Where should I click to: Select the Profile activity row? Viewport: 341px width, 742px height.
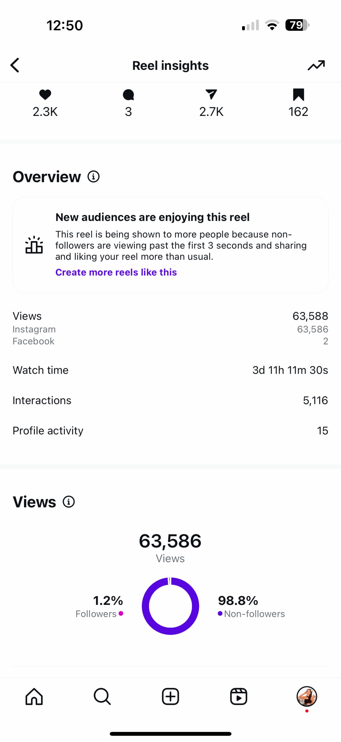[x=170, y=431]
